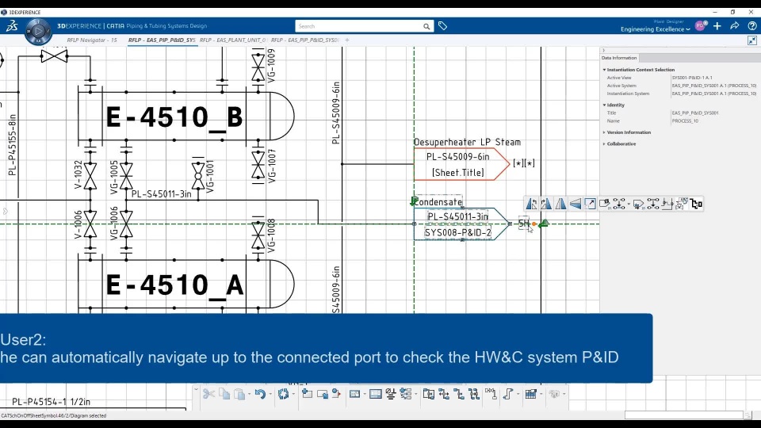Screen dimensions: 761x428
Task: Switch to the last RFLP - EAS_PIP_P&ID_SYS0 tab
Action: click(304, 40)
